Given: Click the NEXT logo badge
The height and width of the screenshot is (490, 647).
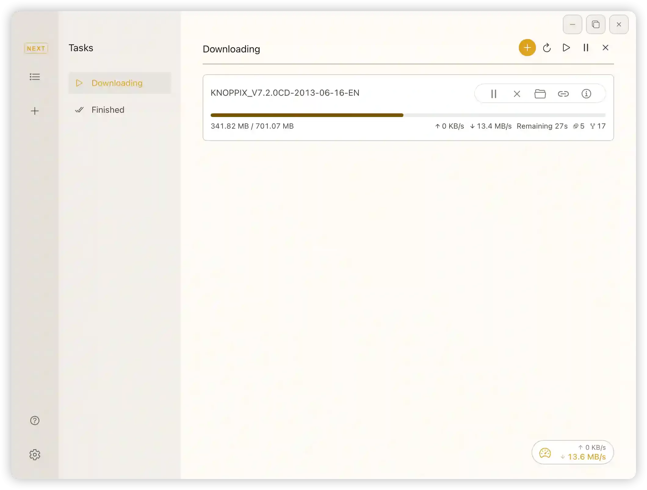Looking at the screenshot, I should 36,48.
